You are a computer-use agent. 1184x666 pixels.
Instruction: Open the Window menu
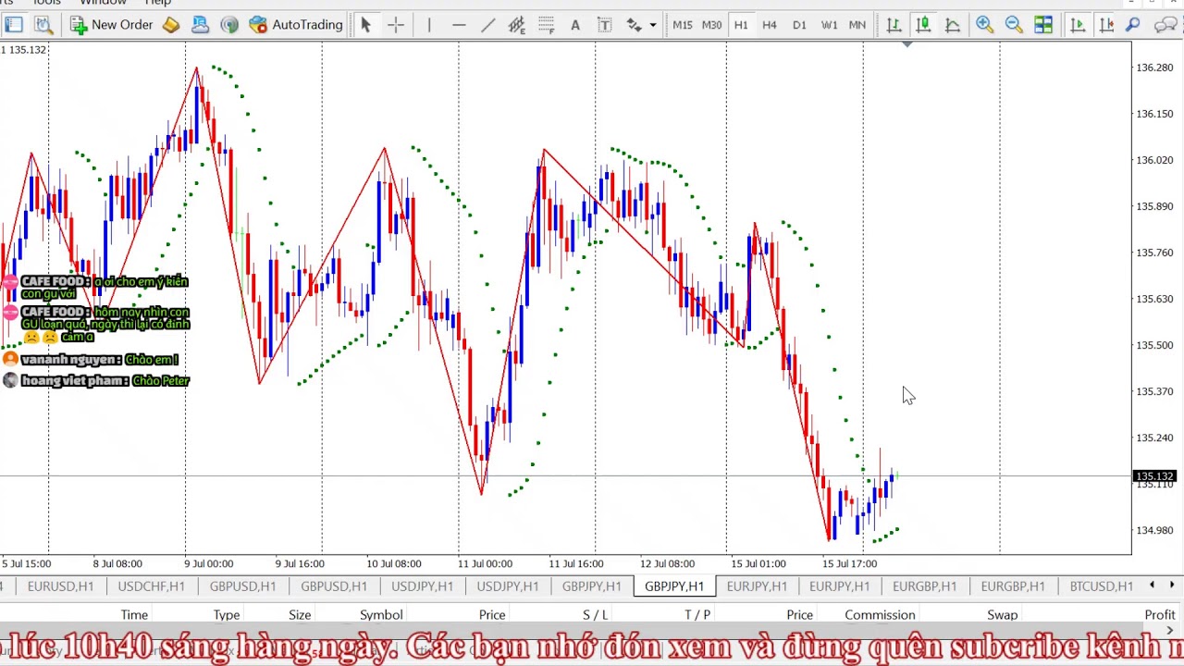tap(103, 3)
